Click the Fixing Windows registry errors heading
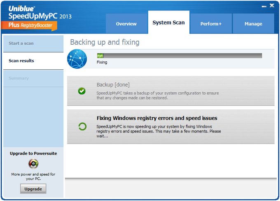 (157, 118)
